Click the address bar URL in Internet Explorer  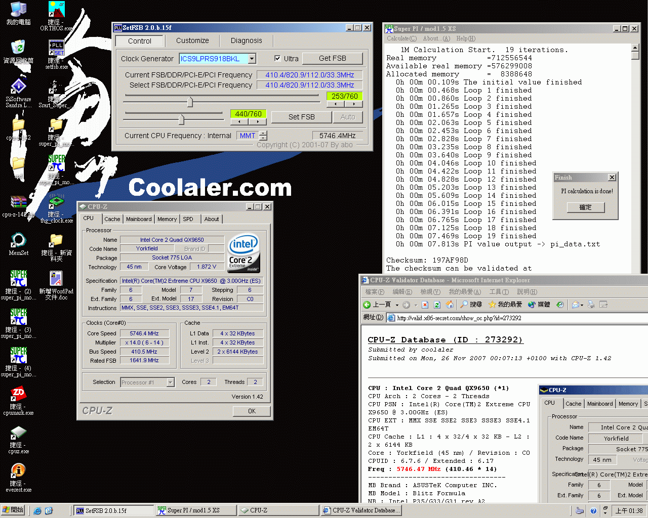point(459,318)
